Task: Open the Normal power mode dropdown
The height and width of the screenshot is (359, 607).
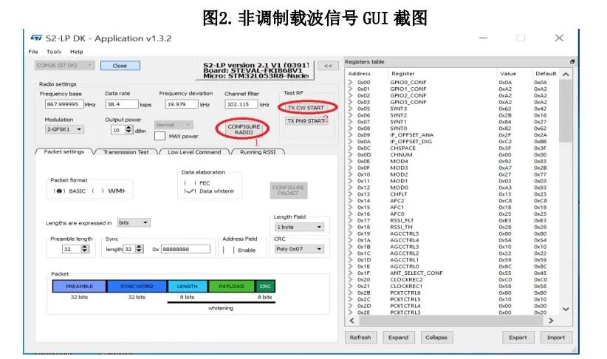Action: [174, 125]
